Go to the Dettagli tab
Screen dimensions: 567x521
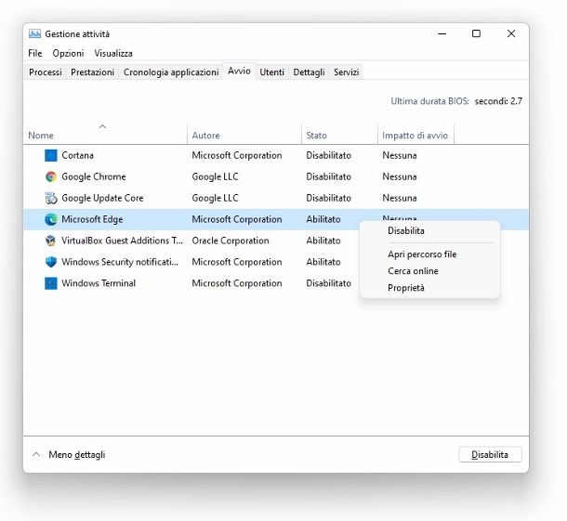309,72
